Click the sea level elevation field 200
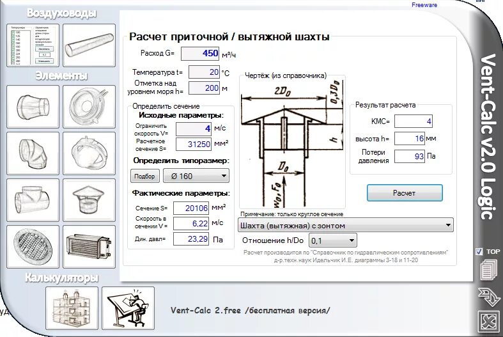This screenshot has height=337, width=503. (204, 88)
